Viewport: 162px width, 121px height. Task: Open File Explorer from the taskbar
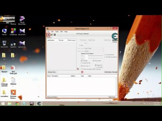[x=10, y=104]
